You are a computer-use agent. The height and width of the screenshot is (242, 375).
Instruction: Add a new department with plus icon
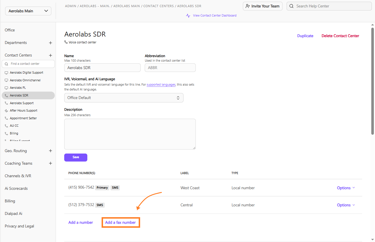51,43
